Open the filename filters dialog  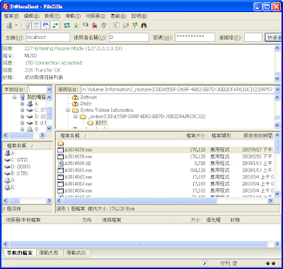point(116,25)
